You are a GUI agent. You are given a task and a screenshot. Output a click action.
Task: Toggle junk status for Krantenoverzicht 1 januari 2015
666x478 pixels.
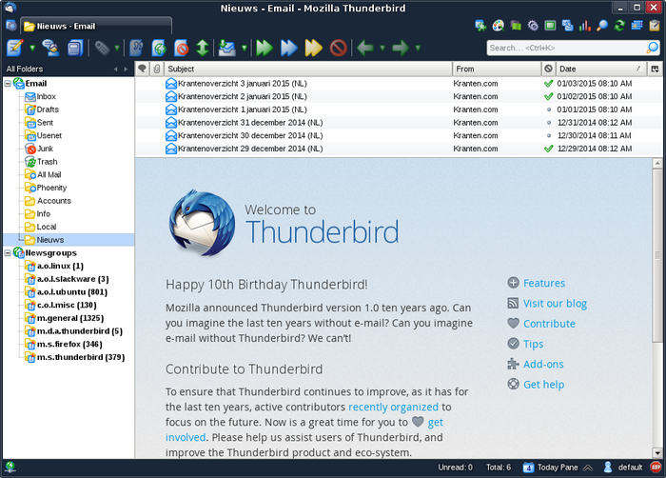[x=548, y=110]
